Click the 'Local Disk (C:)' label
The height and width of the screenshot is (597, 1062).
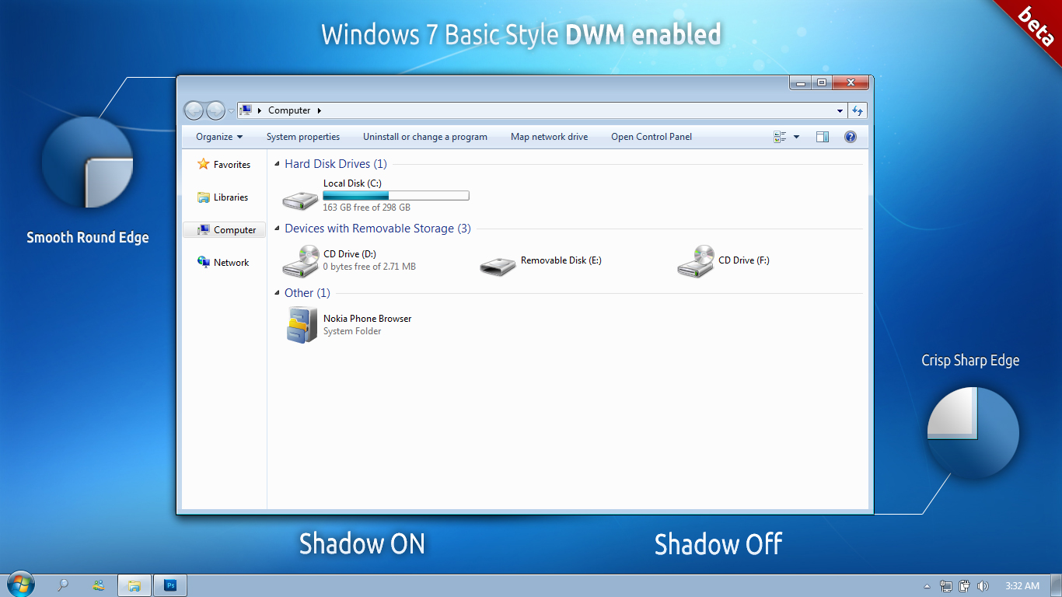click(x=352, y=183)
